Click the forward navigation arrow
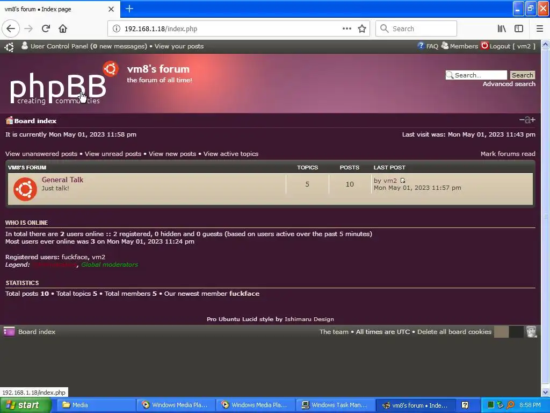The height and width of the screenshot is (413, 550). pyautogui.click(x=28, y=29)
